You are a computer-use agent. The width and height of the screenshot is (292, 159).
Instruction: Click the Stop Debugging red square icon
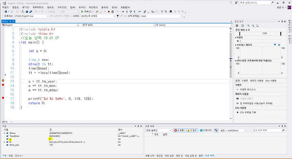[109, 11]
